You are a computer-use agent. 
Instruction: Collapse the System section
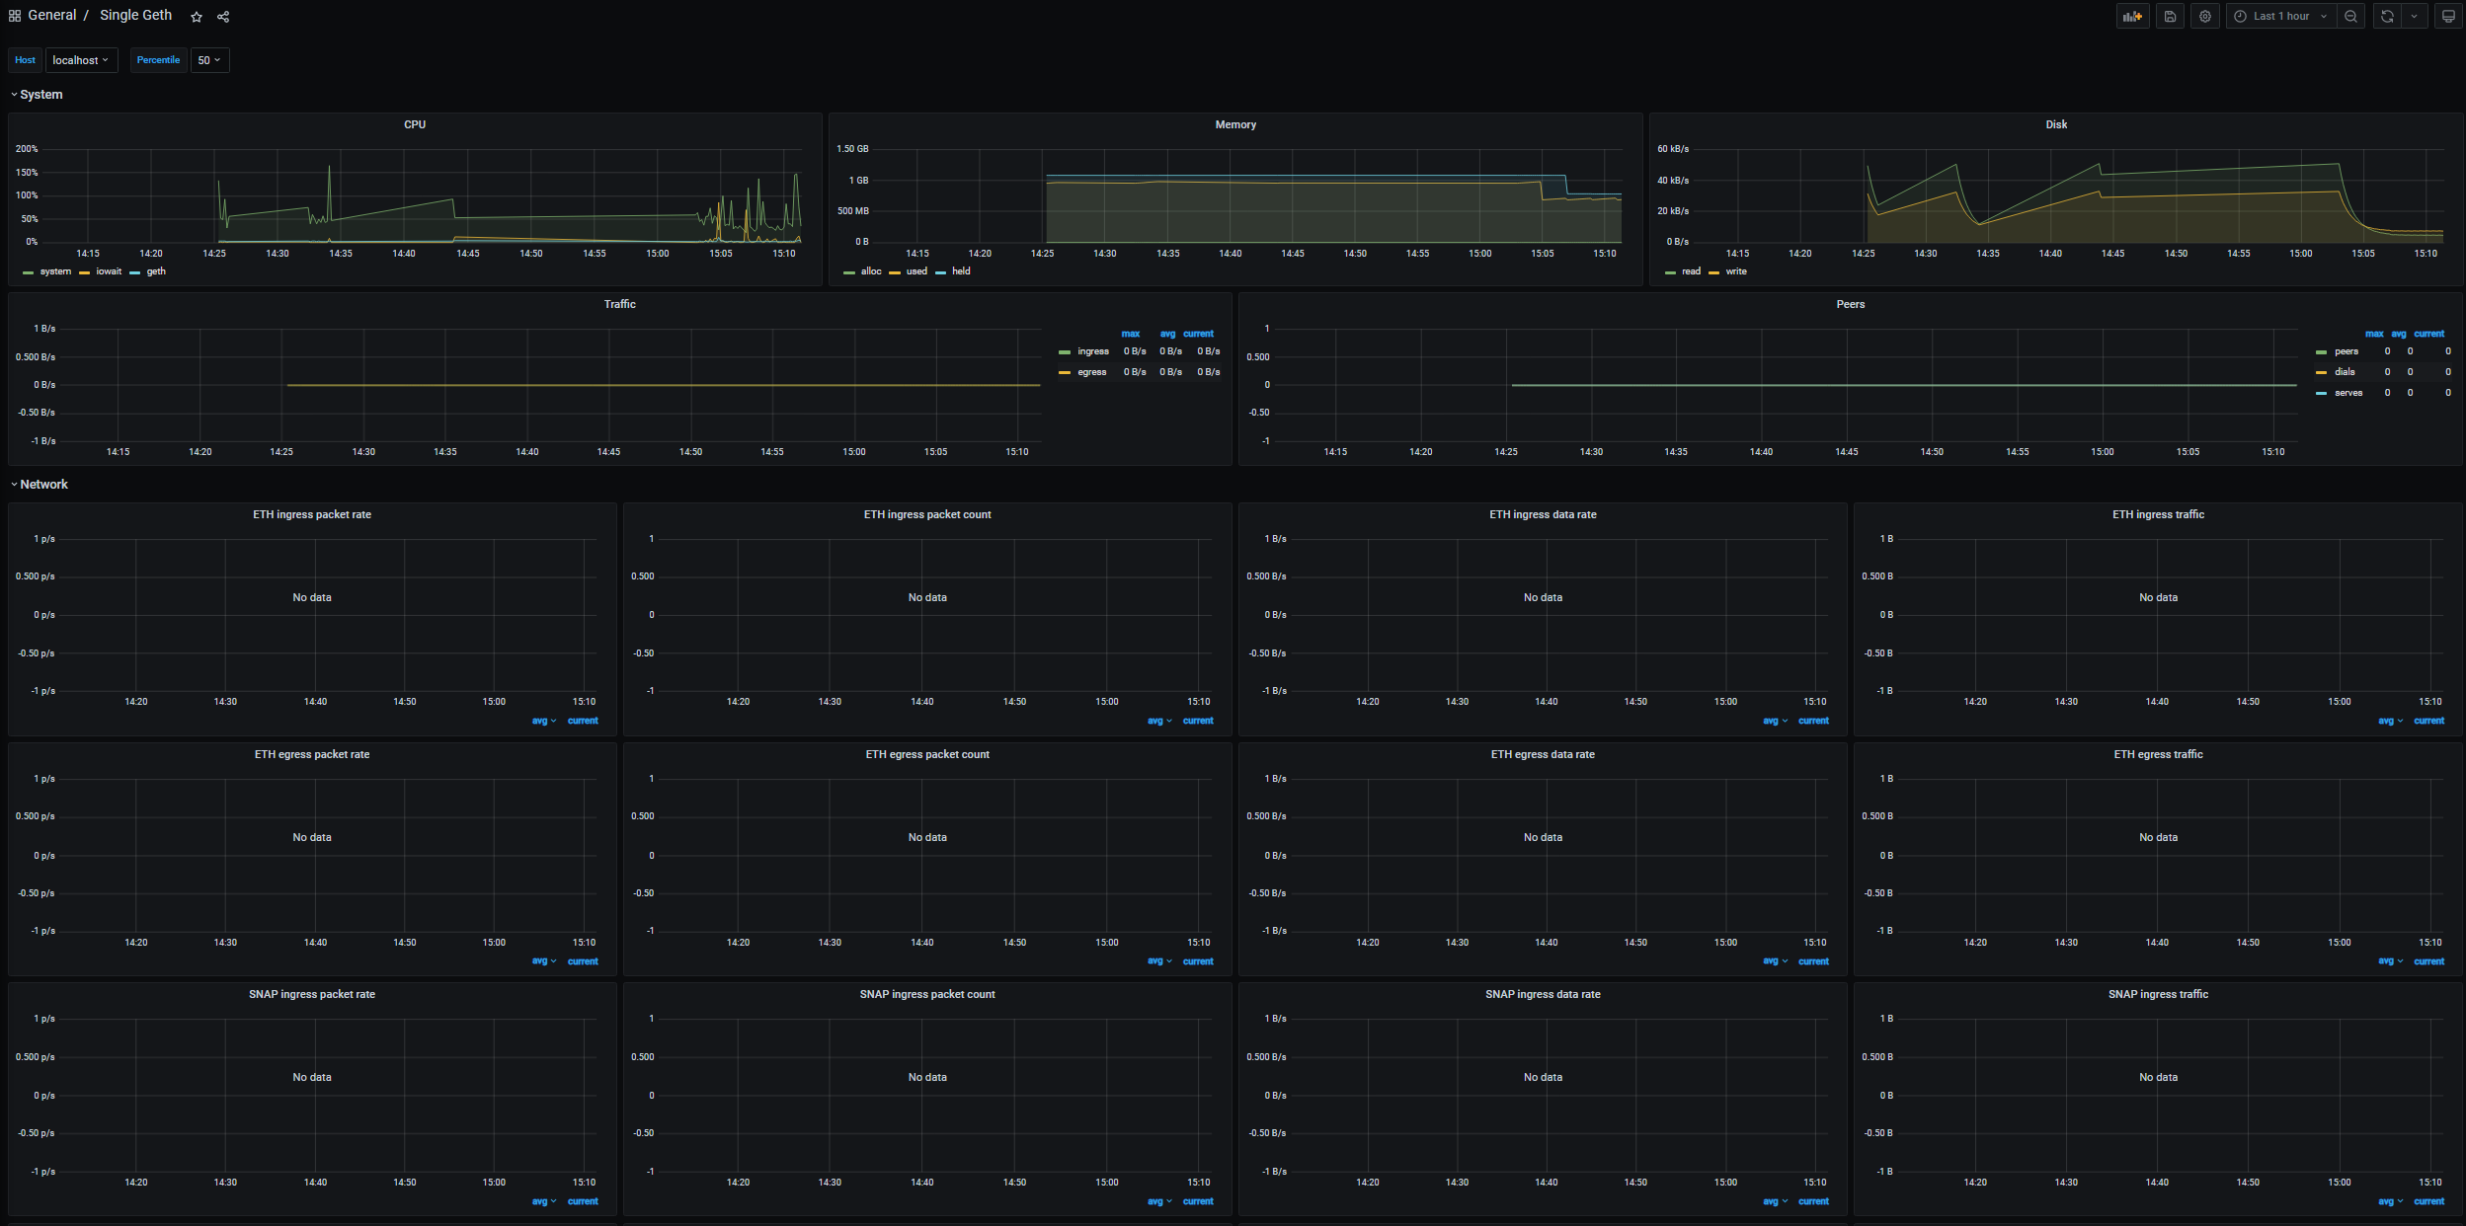click(40, 94)
